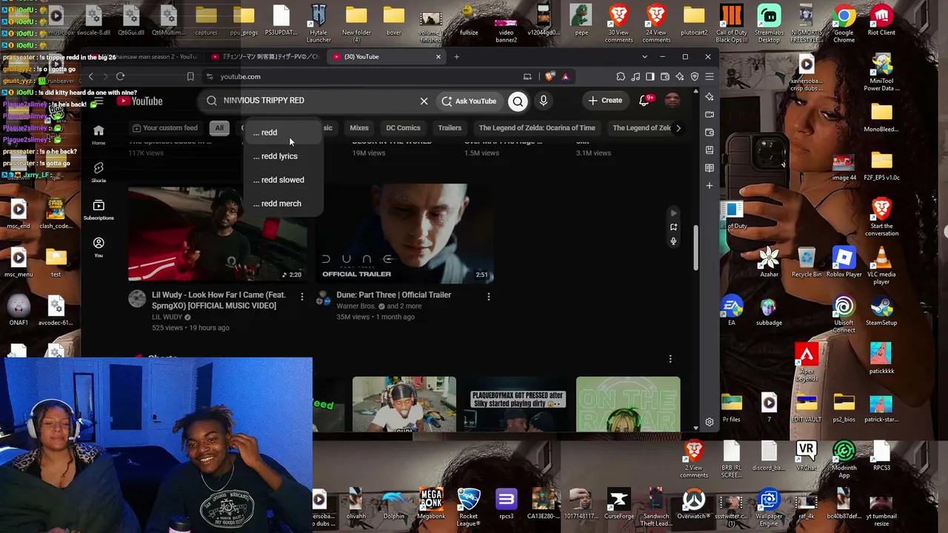Open the Dune: Part Three trailer thumbnail

pos(404,234)
